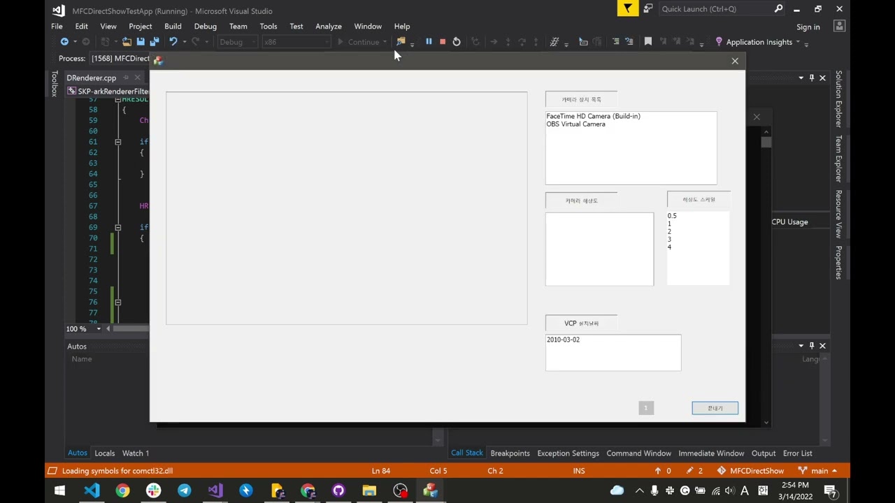Screen dimensions: 895x503
Task: Open the Windows notification center
Action: [831, 490]
